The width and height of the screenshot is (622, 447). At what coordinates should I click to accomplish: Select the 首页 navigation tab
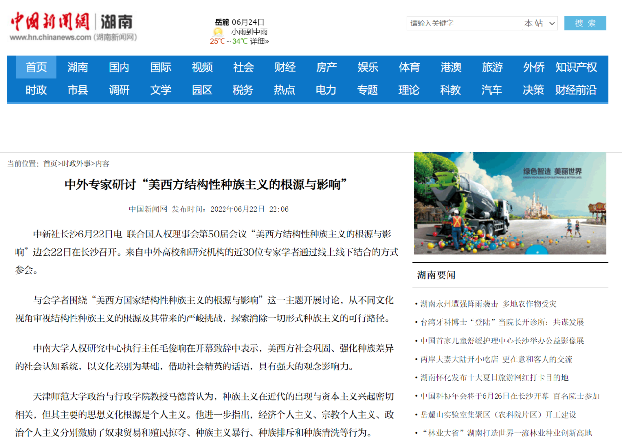pos(36,67)
